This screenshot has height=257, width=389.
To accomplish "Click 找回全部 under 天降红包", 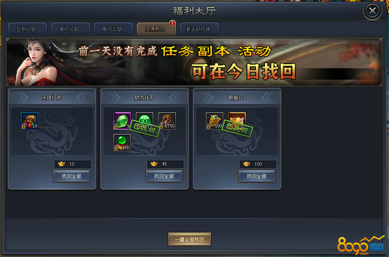I will (x=72, y=176).
